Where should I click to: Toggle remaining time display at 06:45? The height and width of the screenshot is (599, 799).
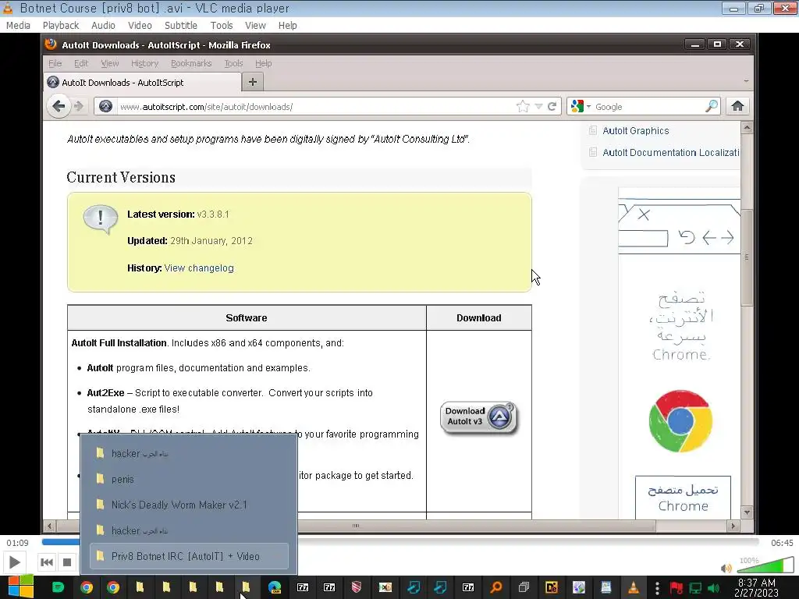[782, 543]
